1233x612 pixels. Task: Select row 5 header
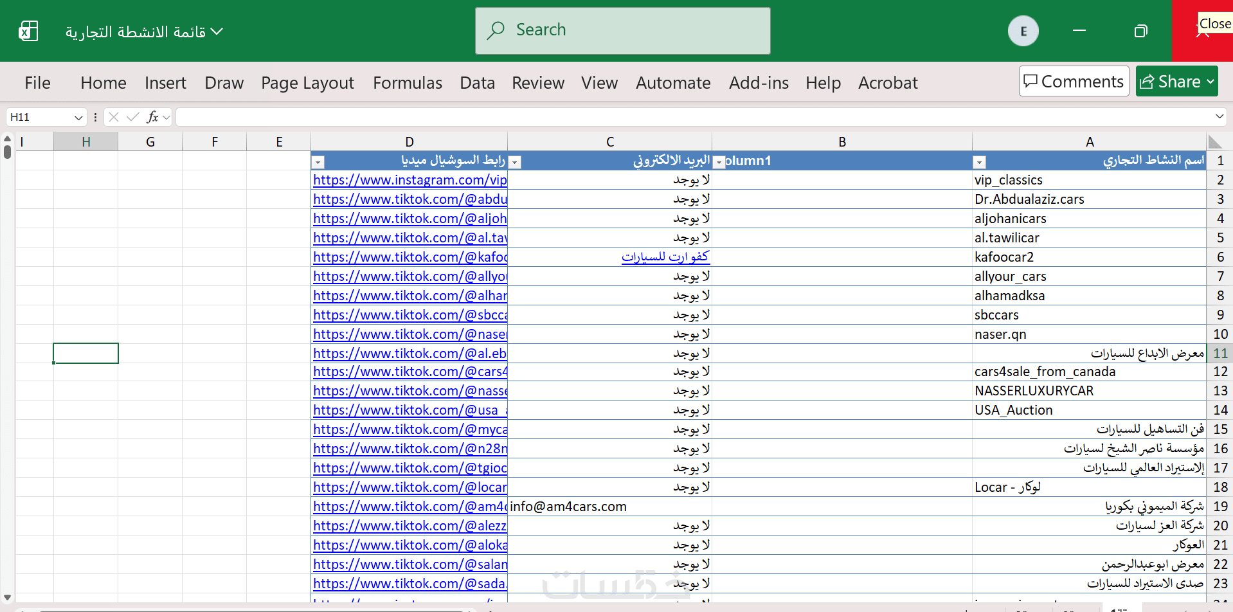[1220, 238]
